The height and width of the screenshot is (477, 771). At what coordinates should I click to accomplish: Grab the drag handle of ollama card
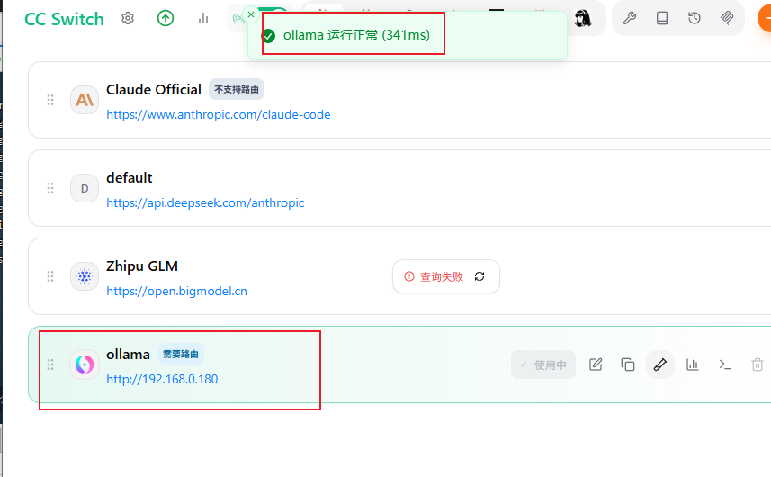pos(50,364)
